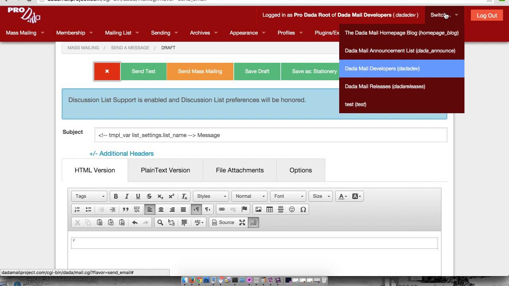Apply subscript formatting
The width and height of the screenshot is (509, 286).
(160, 196)
